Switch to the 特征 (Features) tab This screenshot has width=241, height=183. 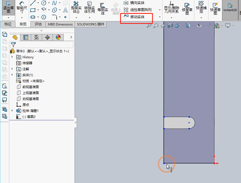pos(8,24)
